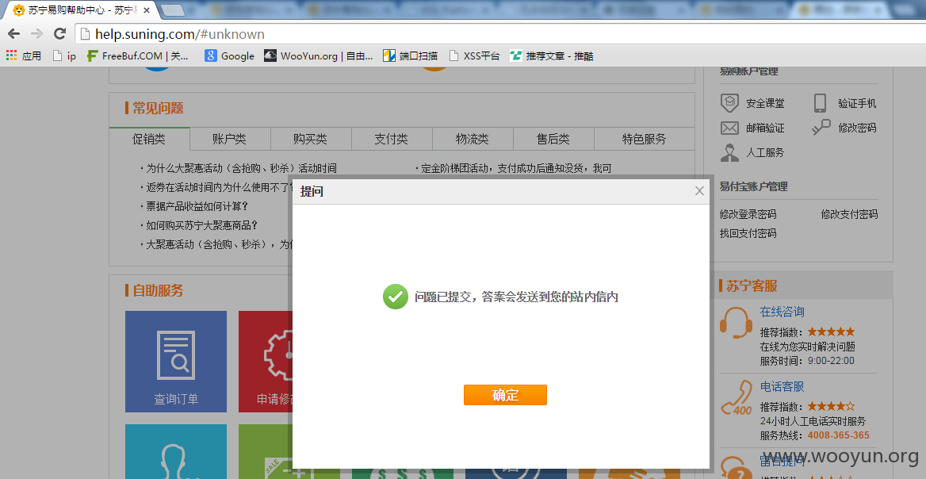This screenshot has height=479, width=926.
Task: Click the 问题已提交 confirmation message
Action: coord(516,297)
